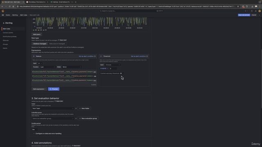This screenshot has width=262, height=147.
Task: Open the Reduce Mode dropdown showing Strict
Action: 72,67
